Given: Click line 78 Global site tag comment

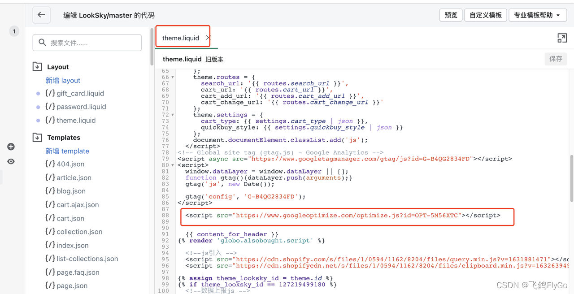Looking at the screenshot, I should pos(281,152).
